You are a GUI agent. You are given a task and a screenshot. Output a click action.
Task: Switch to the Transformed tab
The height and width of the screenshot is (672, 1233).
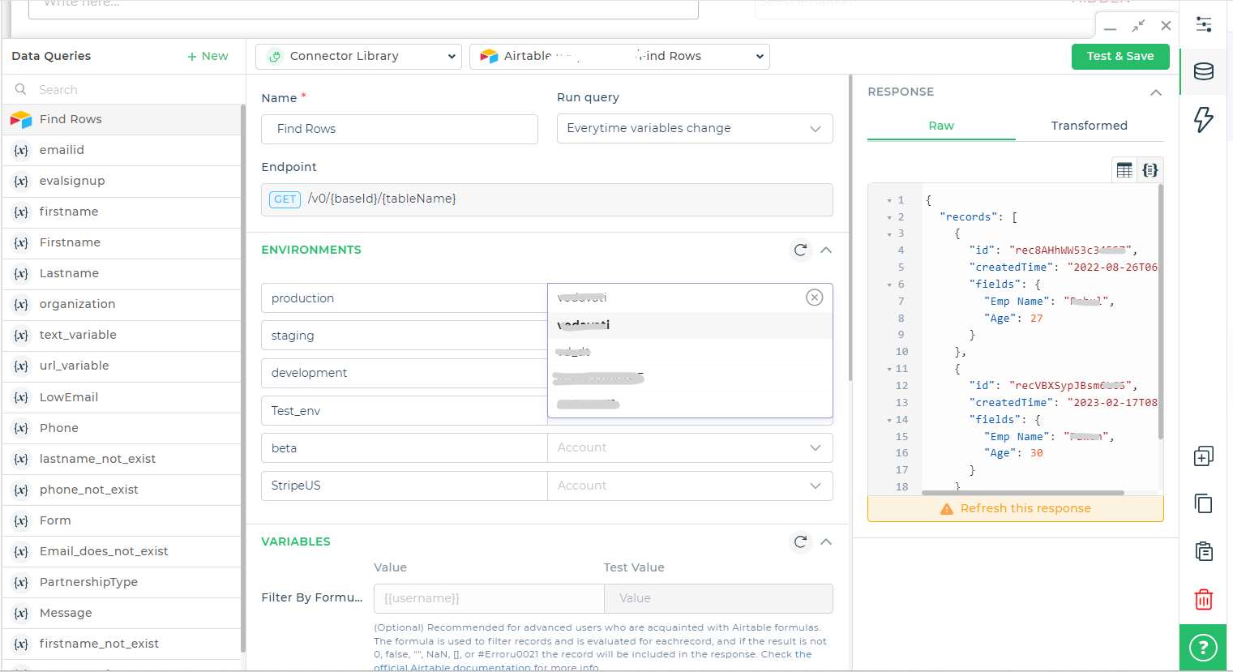(1089, 126)
